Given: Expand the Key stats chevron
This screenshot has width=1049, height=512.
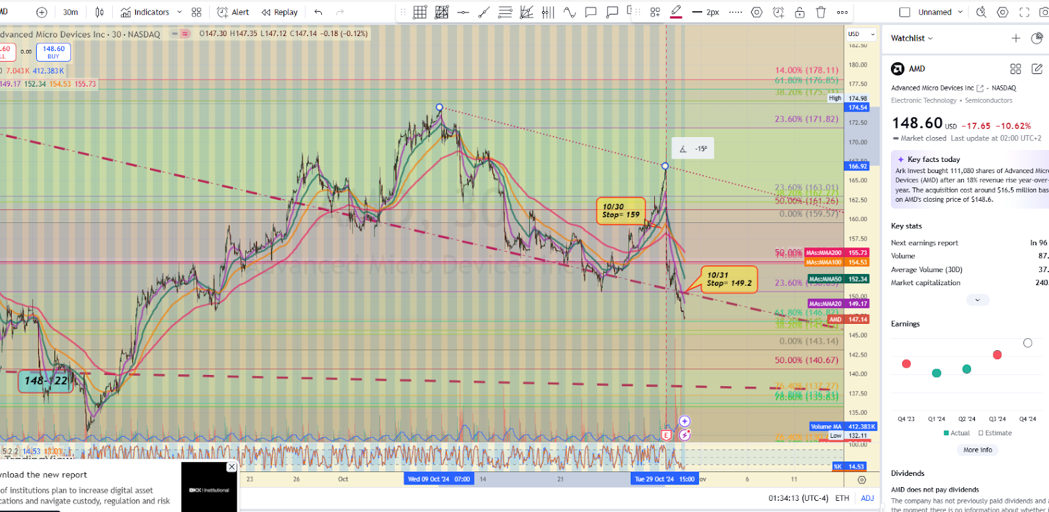Looking at the screenshot, I should click(978, 300).
